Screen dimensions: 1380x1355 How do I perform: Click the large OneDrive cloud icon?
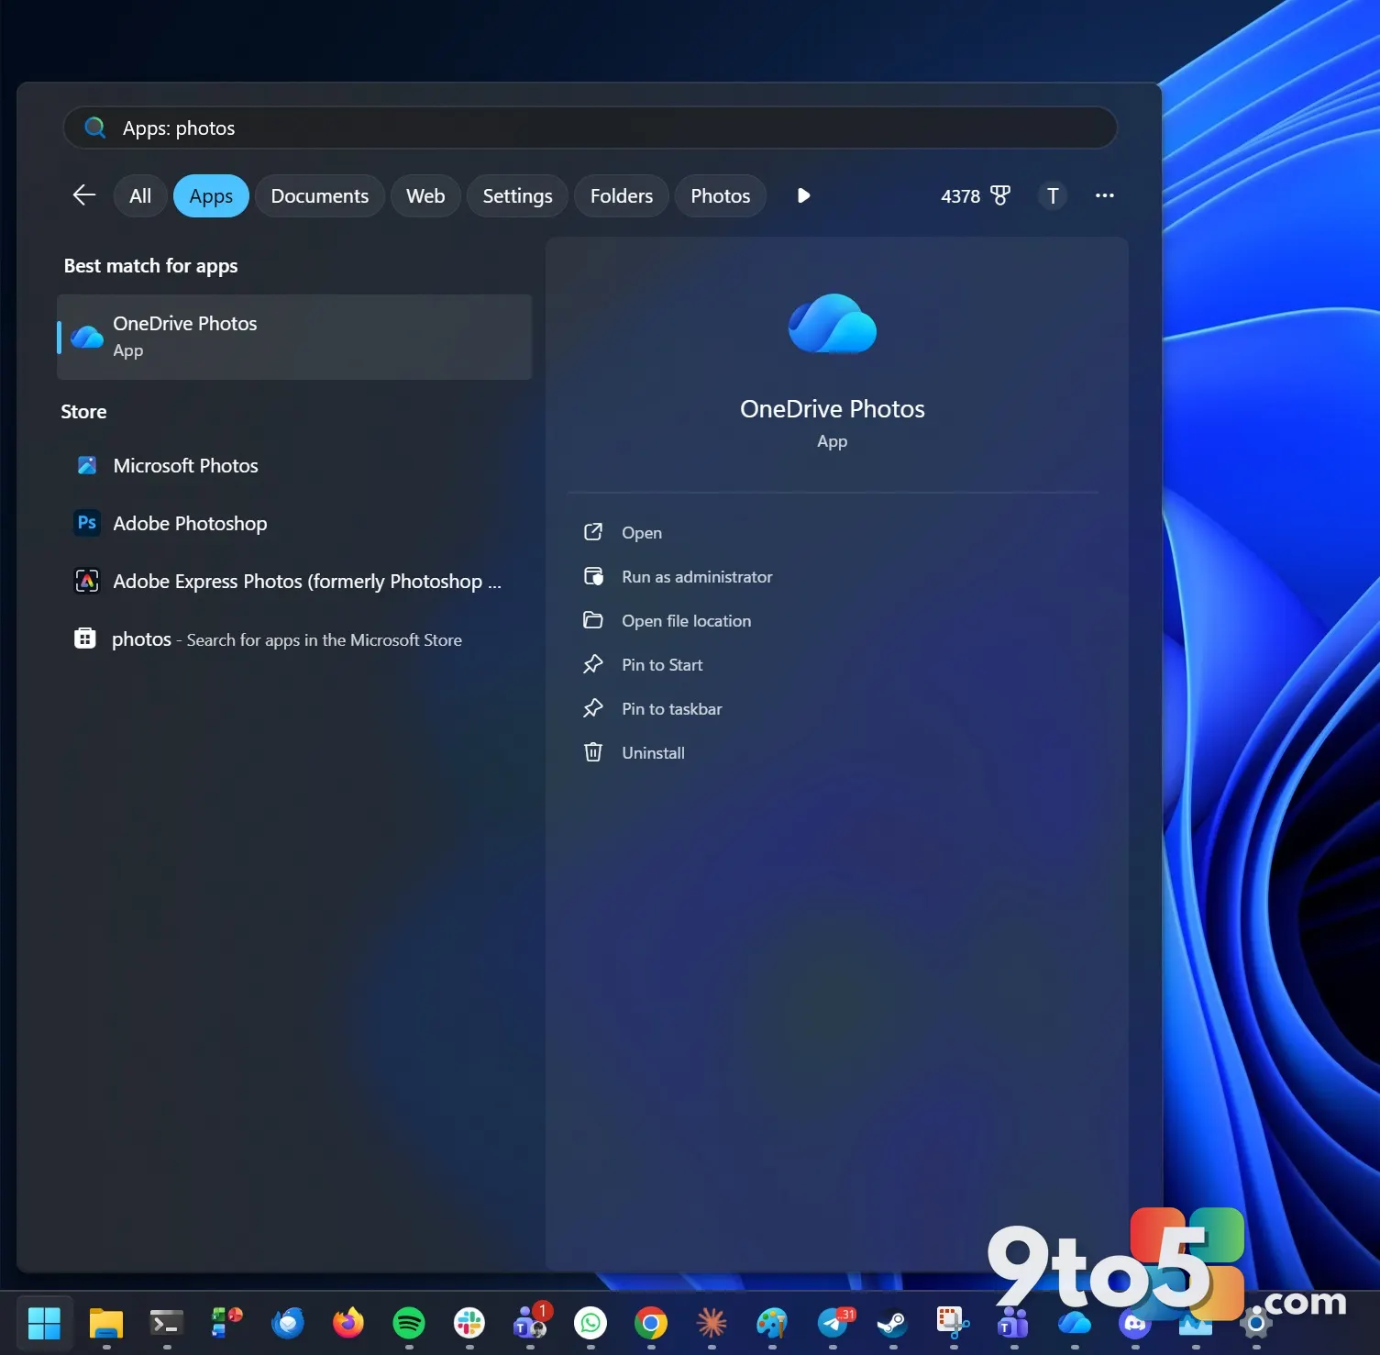[833, 324]
